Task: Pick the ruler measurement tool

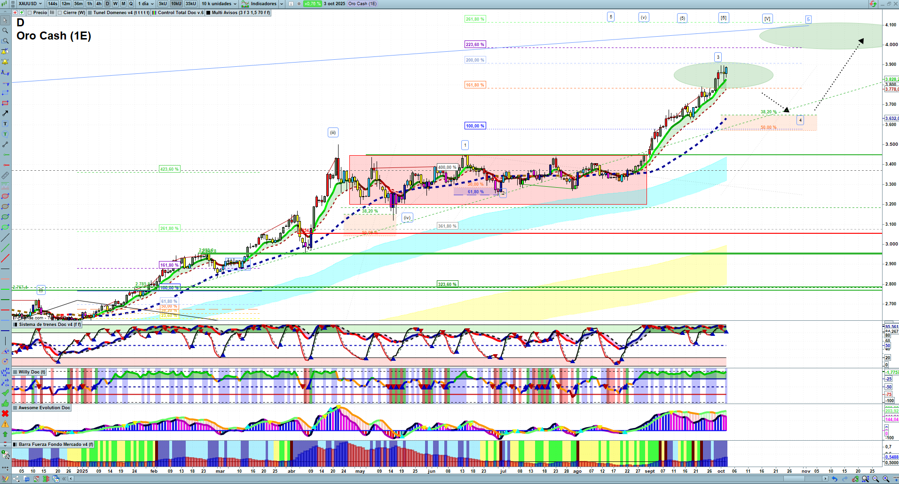Action: pos(5,175)
